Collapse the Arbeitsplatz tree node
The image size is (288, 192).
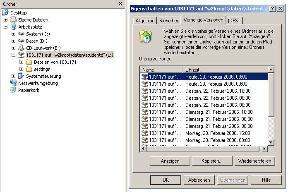coord(5,27)
